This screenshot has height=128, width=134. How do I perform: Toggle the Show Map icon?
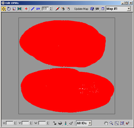click(92, 9)
